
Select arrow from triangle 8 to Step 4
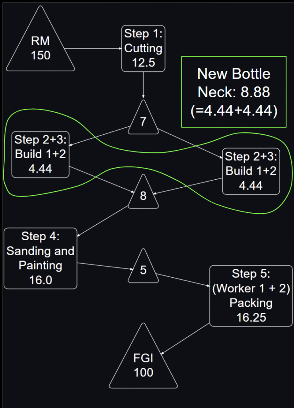tap(103, 221)
